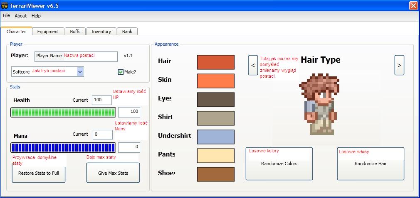420x198 pixels.
Task: Focus the Mana Current value field
Action: pyautogui.click(x=103, y=134)
